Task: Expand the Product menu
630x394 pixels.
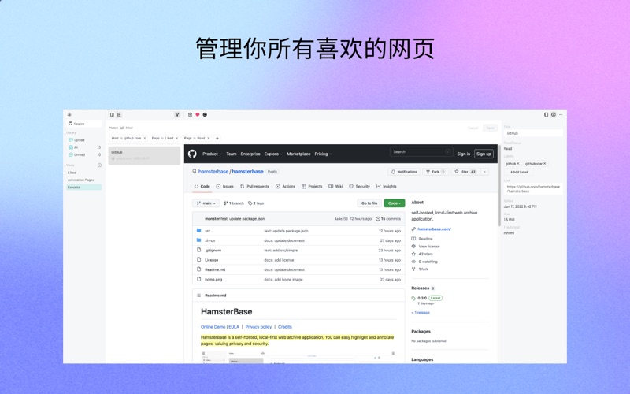Action: [212, 154]
